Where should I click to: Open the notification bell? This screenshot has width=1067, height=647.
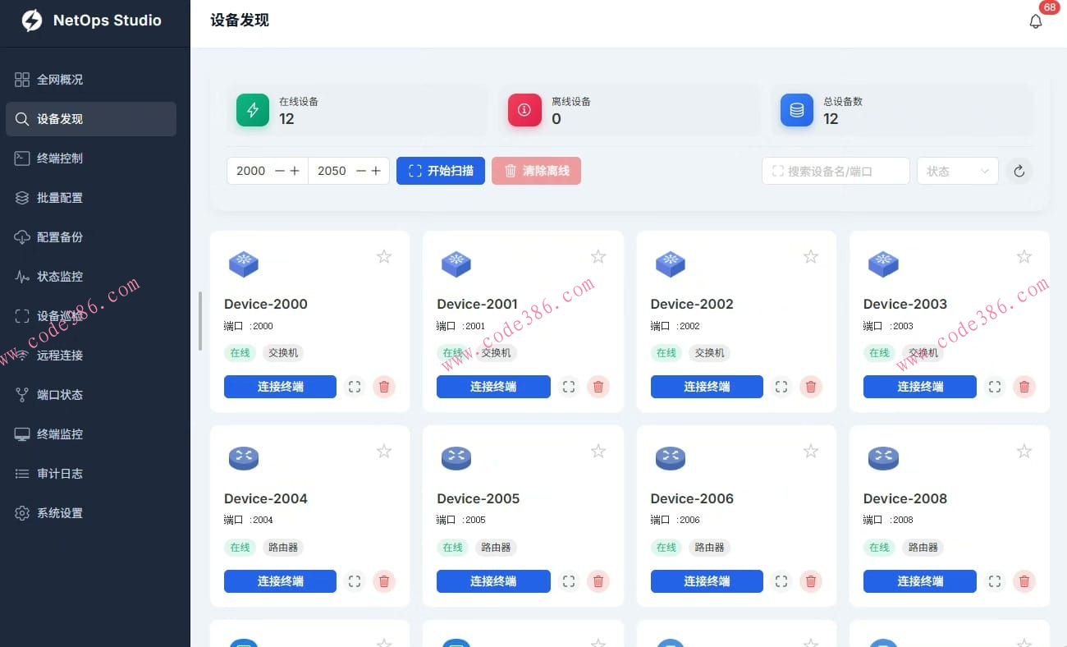(1036, 21)
